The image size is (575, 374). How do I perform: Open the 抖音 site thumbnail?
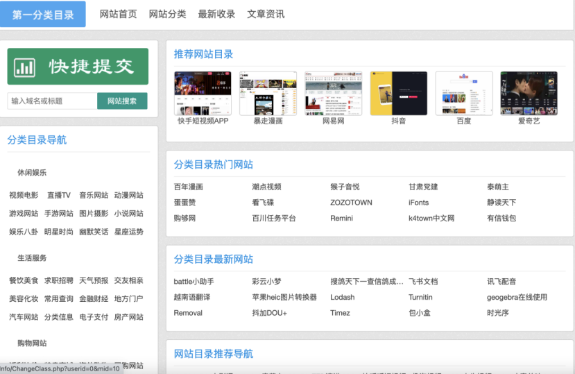coord(399,93)
